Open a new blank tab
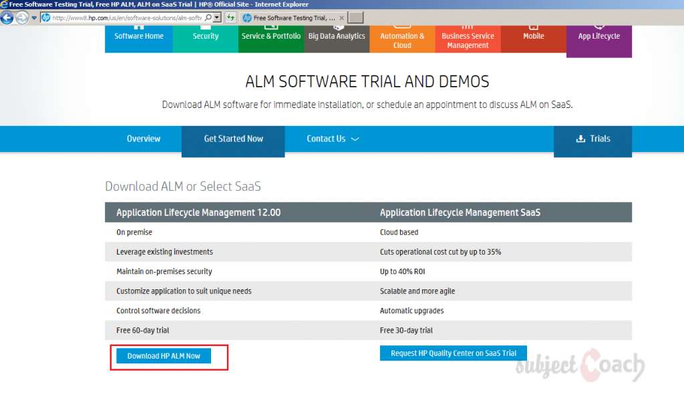 [355, 18]
